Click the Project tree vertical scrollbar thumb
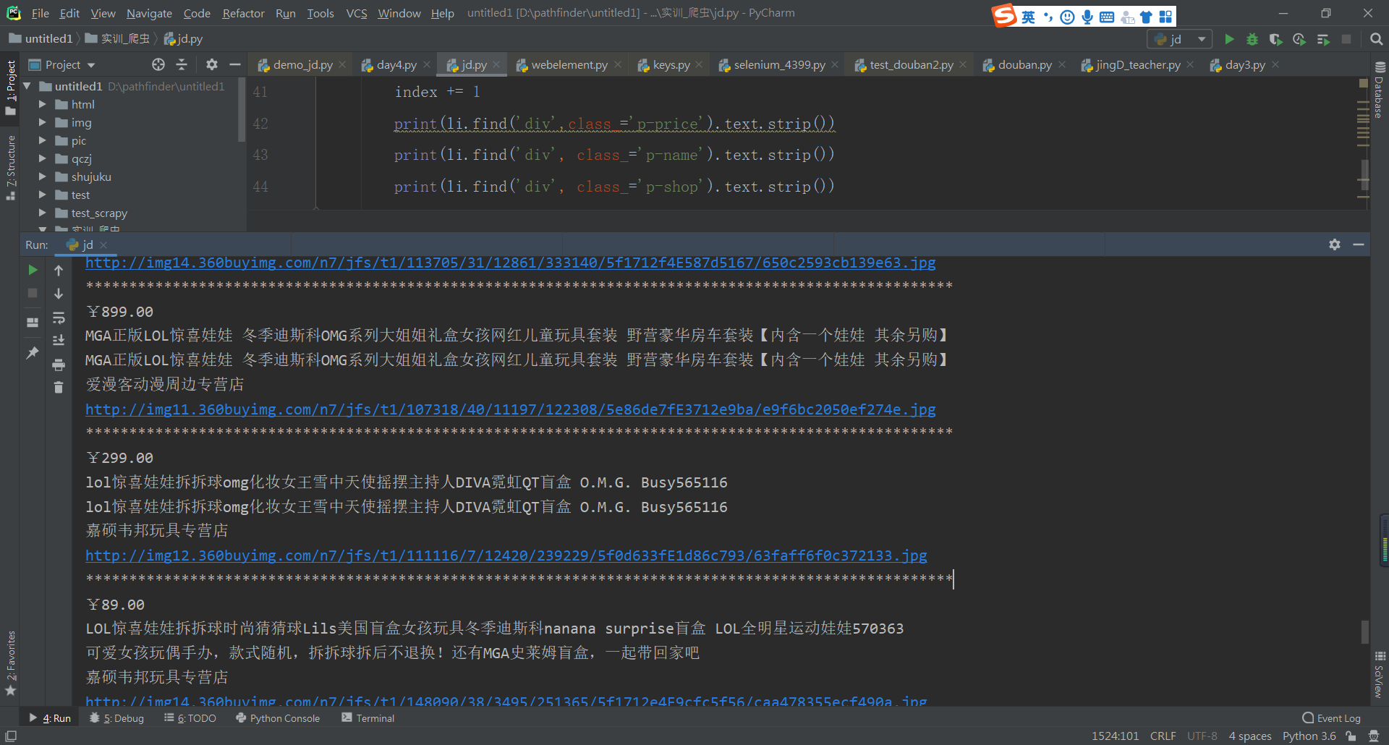Image resolution: width=1389 pixels, height=745 pixels. [242, 108]
